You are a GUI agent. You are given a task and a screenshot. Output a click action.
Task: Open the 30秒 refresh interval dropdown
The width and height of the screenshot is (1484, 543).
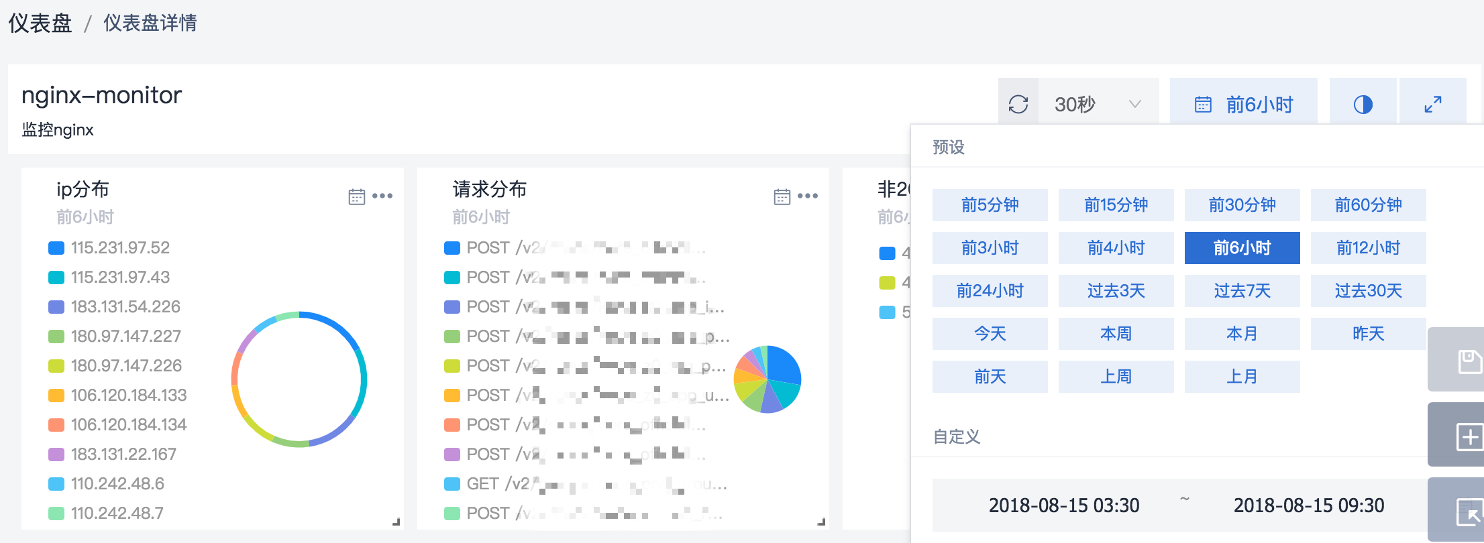pos(1098,104)
